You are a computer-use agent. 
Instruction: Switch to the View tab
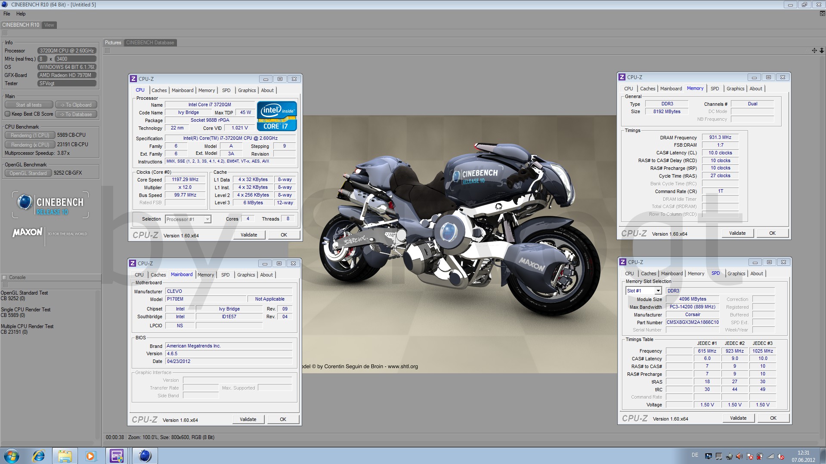[49, 25]
